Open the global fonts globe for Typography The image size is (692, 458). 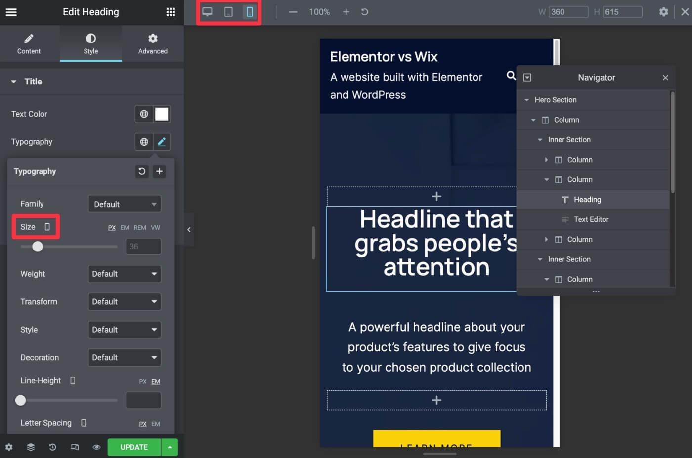point(144,142)
